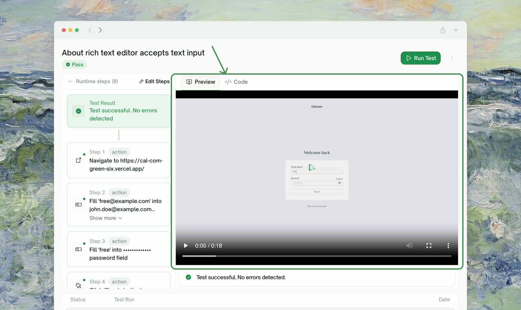Image resolution: width=521 pixels, height=310 pixels.
Task: Click the Date column header
Action: tap(444, 300)
